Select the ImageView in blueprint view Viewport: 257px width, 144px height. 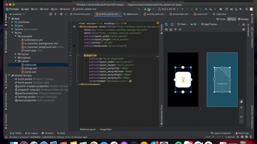222,80
